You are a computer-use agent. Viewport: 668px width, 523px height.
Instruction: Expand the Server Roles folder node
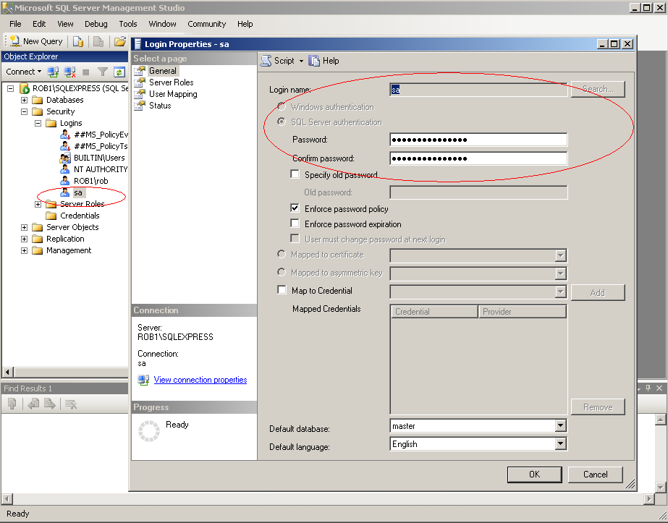click(x=38, y=204)
